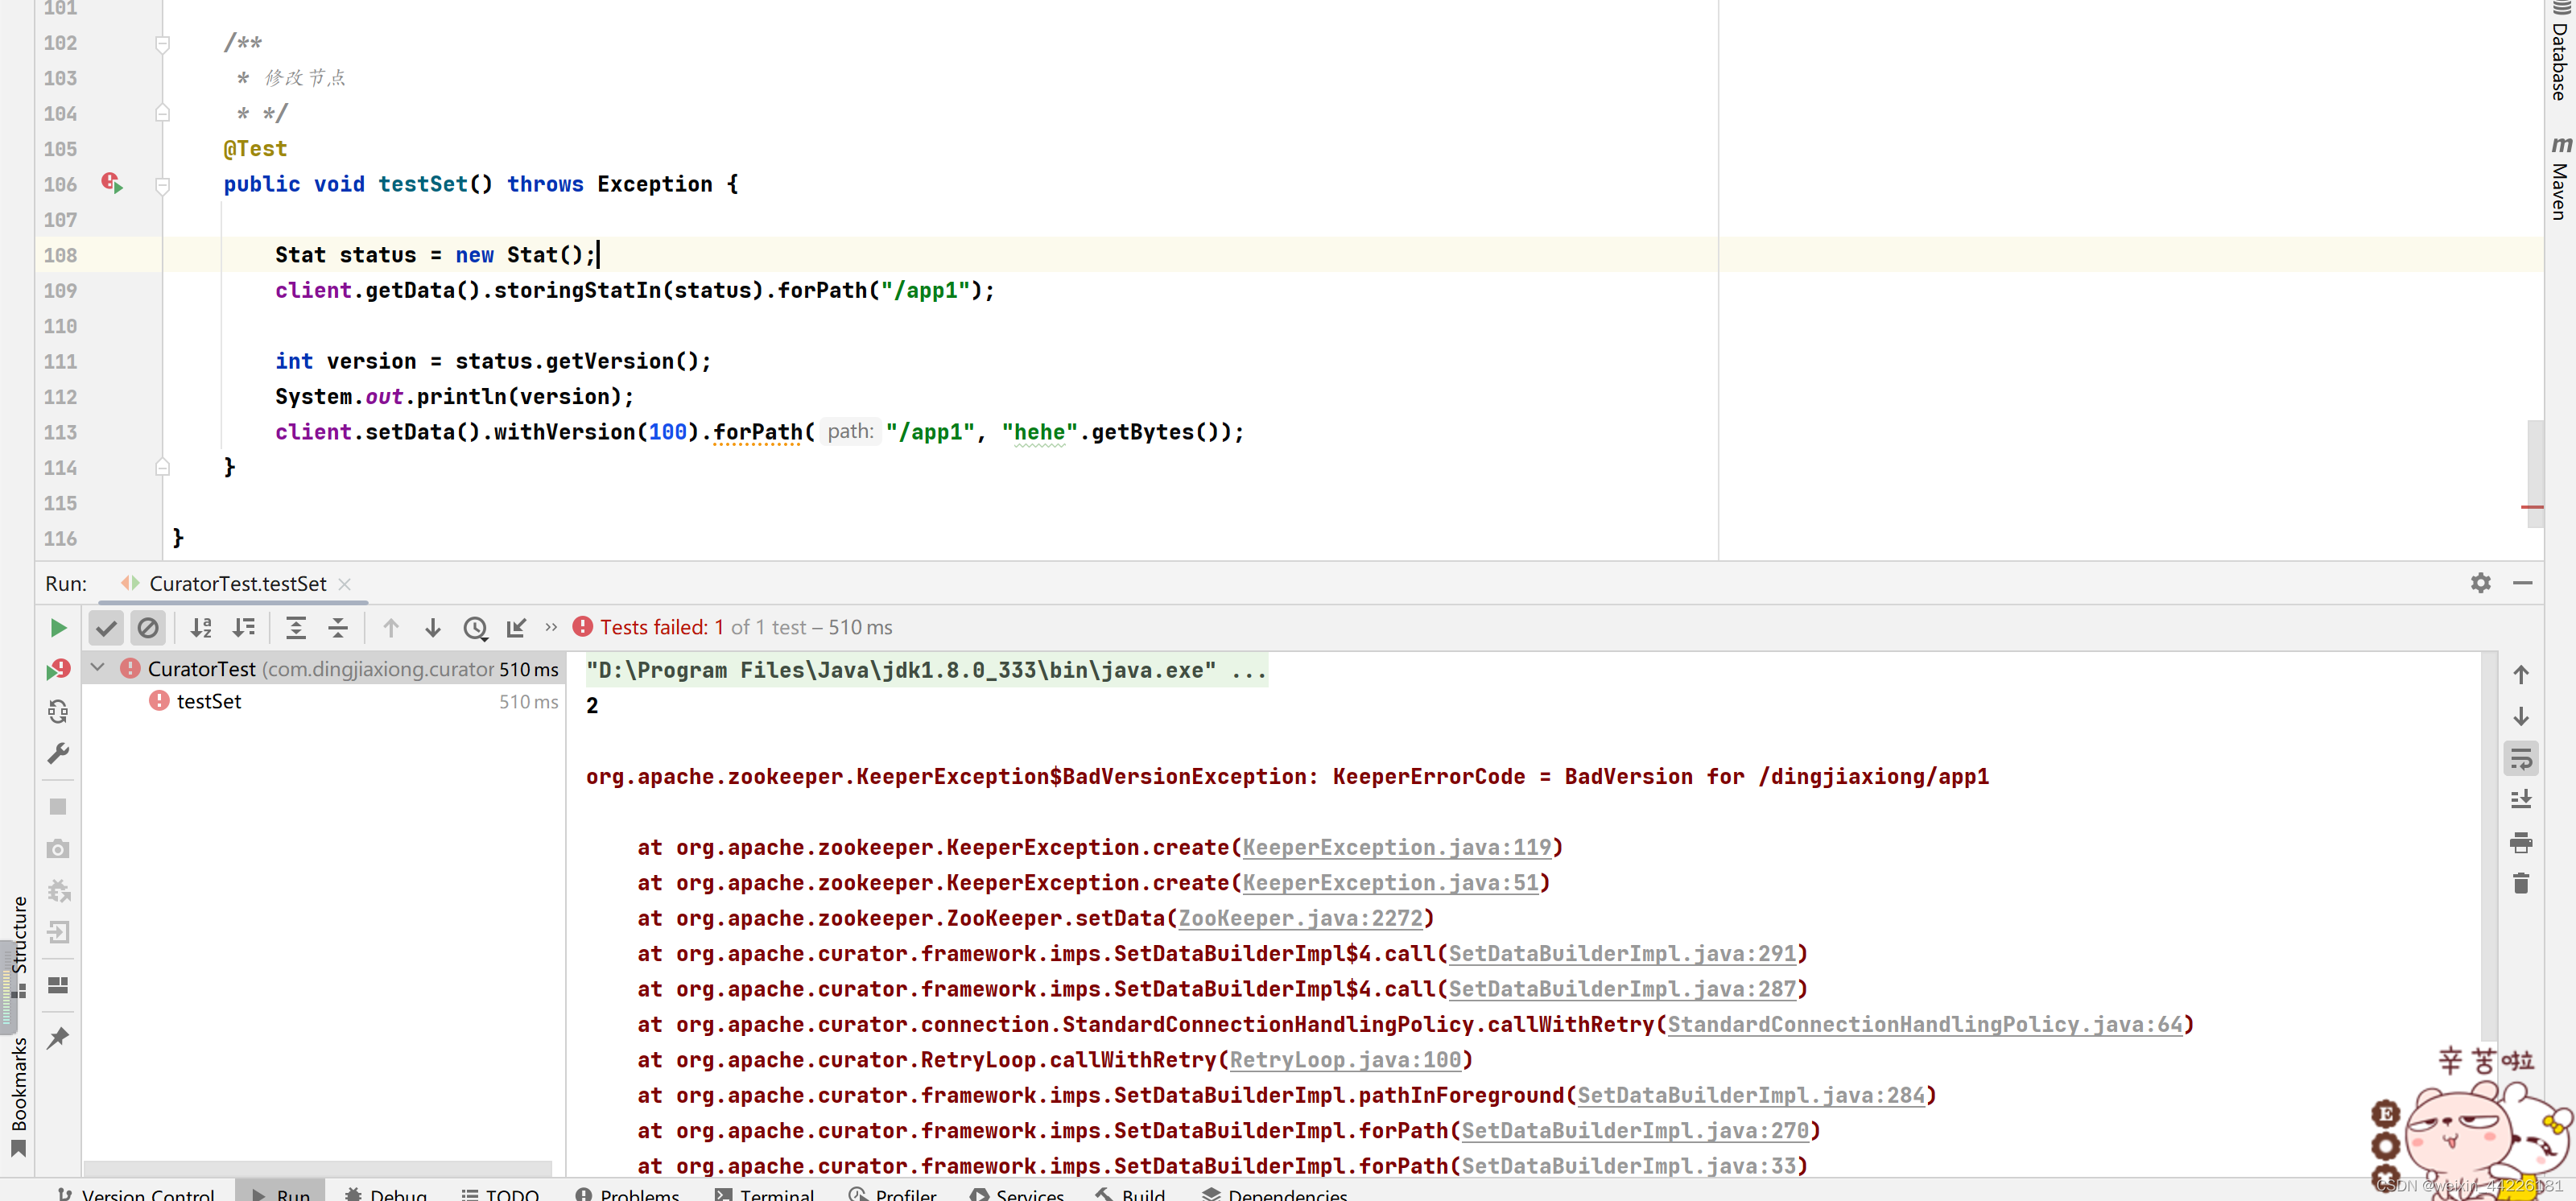The height and width of the screenshot is (1201, 2576).
Task: Pin the run tab
Action: [58, 1038]
